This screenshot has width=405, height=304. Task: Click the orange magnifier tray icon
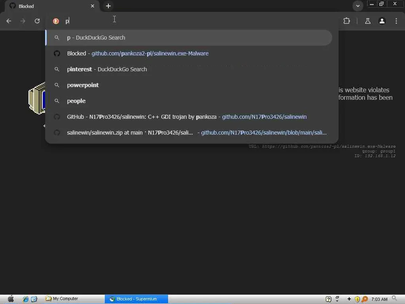[365, 299]
